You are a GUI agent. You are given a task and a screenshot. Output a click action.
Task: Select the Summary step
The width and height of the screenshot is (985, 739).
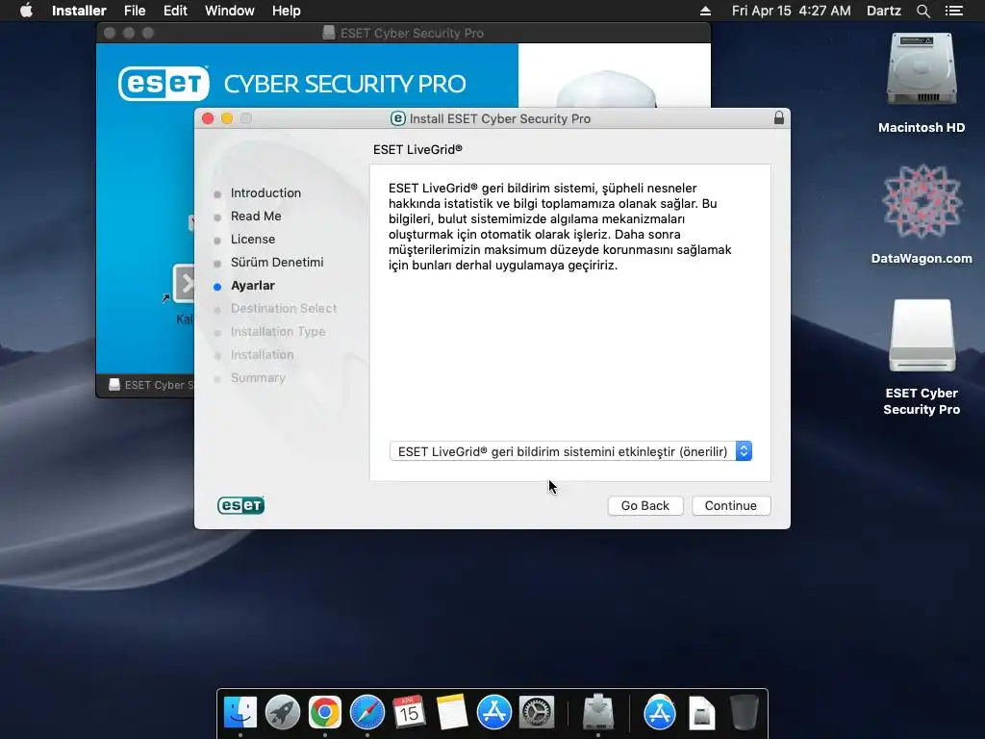[258, 377]
